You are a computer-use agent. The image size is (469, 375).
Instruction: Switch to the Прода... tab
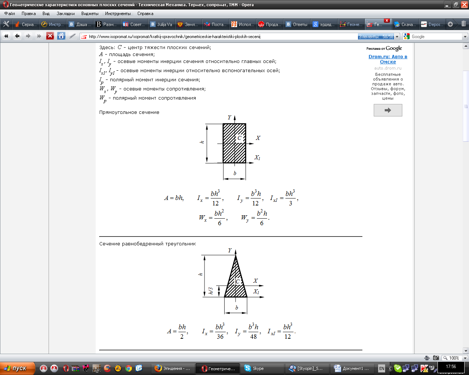point(269,24)
